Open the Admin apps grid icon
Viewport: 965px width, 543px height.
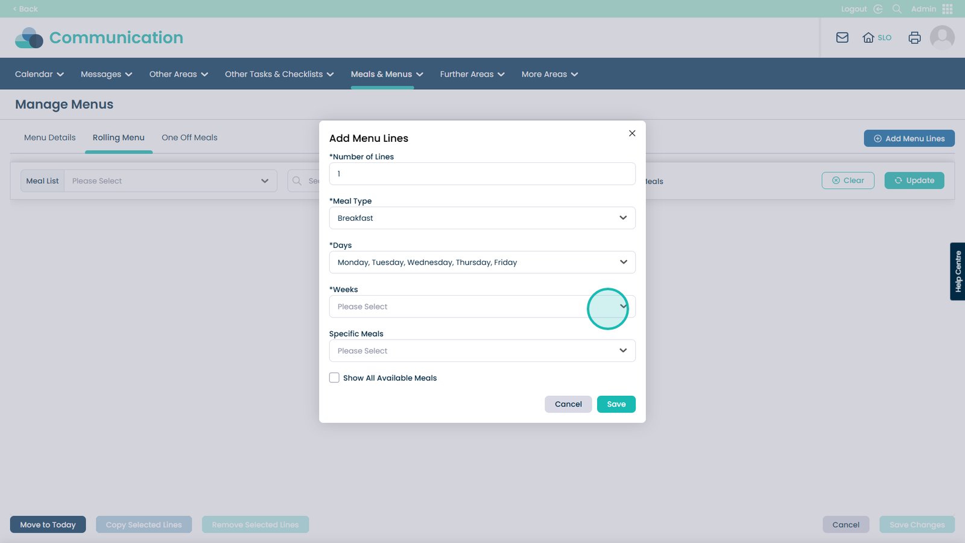pos(947,9)
